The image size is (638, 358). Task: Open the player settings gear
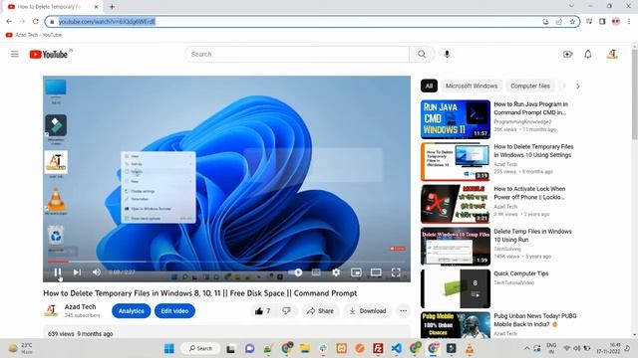coord(336,272)
